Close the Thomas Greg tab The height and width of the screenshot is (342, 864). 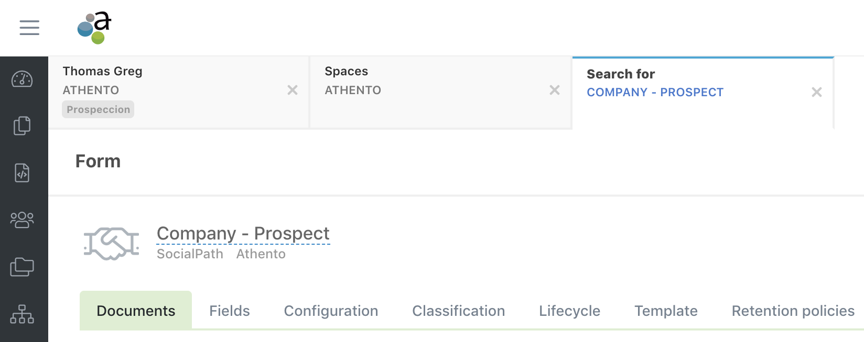pos(293,90)
